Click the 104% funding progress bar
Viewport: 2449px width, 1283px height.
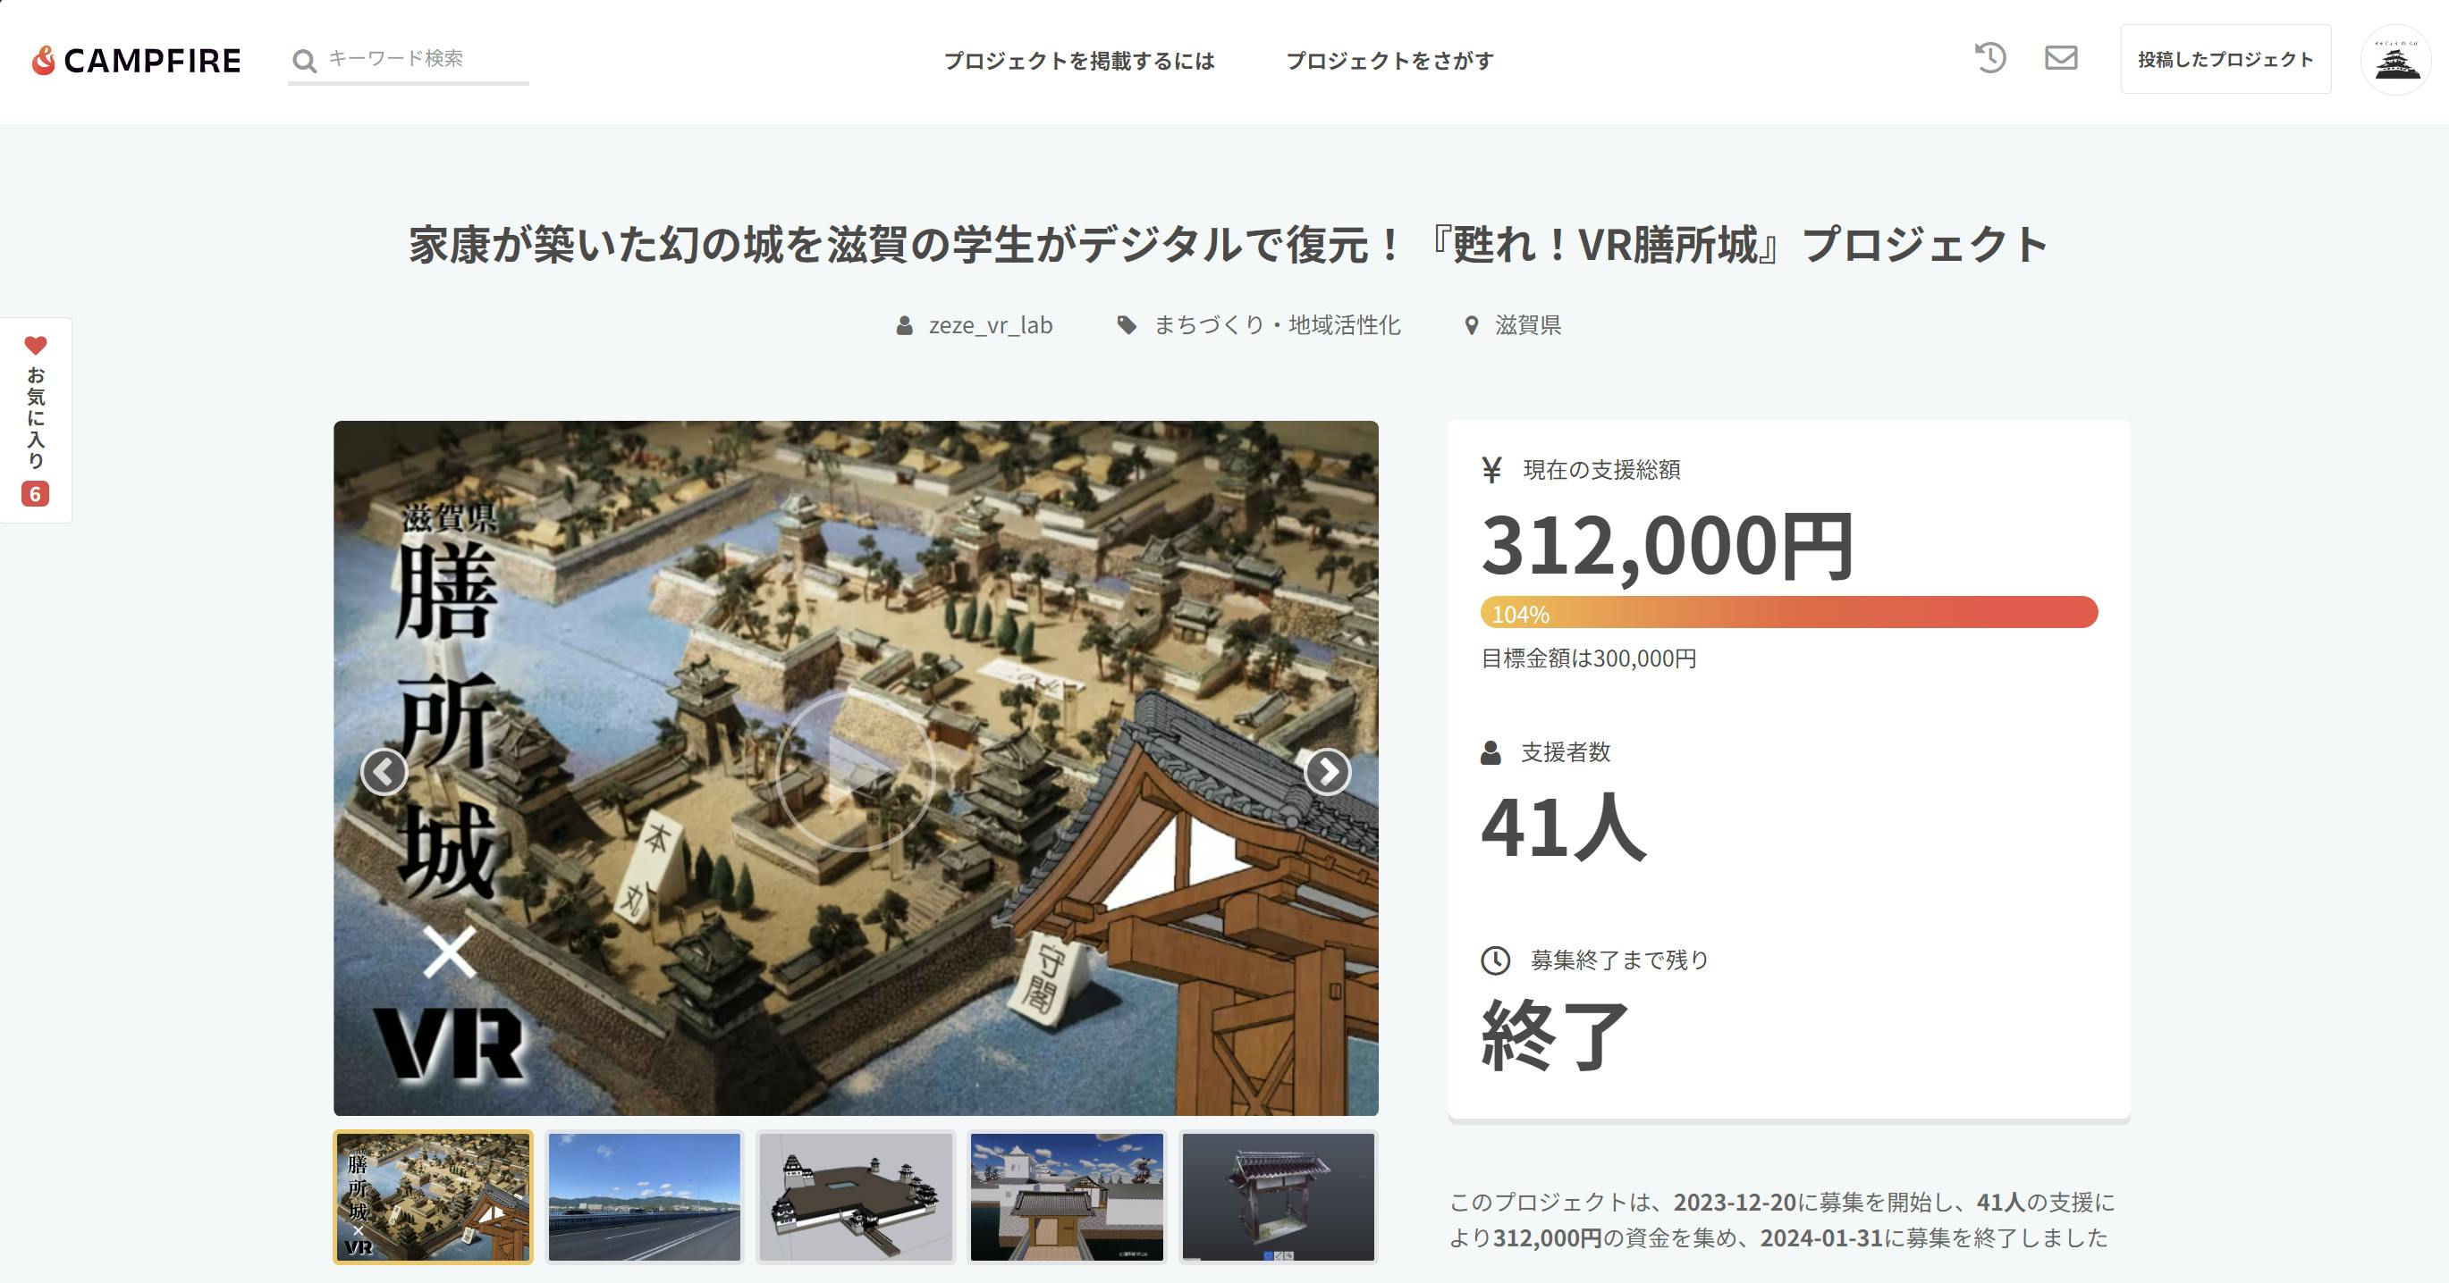(1788, 613)
